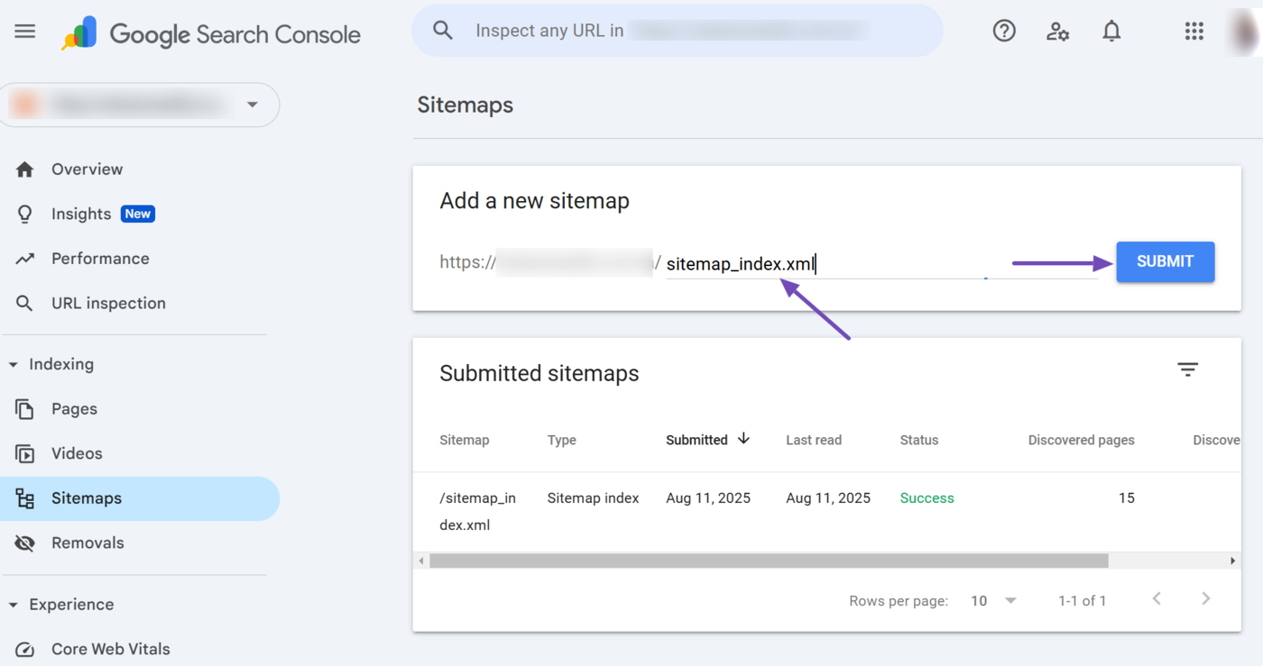
Task: Sort by the Submitted column header
Action: tap(697, 440)
